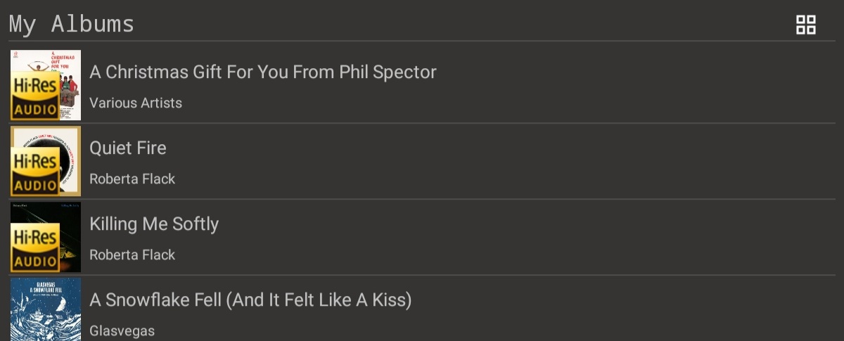
Task: Click the AUDIO label on Killing Me Softly badge
Action: tap(35, 262)
